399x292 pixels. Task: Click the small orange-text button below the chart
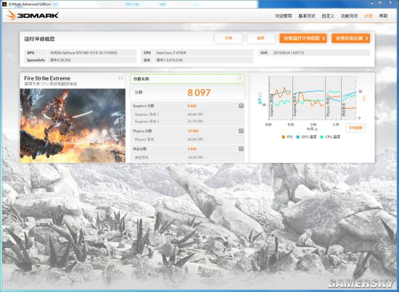click(x=355, y=128)
